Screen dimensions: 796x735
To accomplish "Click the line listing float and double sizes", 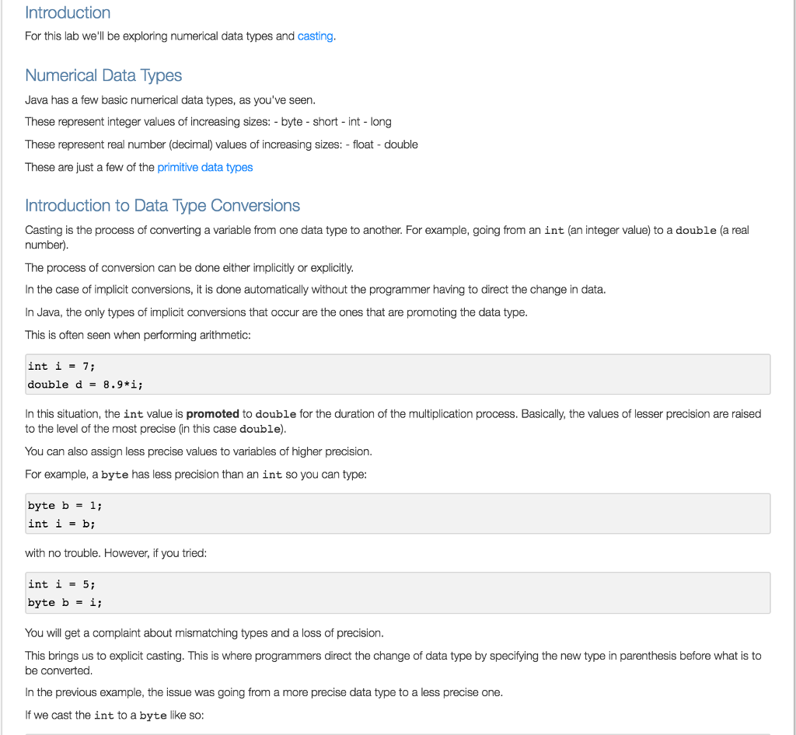I will pyautogui.click(x=222, y=145).
